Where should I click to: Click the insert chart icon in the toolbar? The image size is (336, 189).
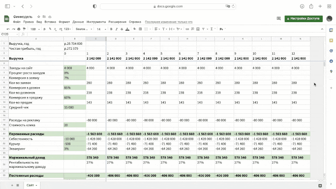[x=198, y=29]
